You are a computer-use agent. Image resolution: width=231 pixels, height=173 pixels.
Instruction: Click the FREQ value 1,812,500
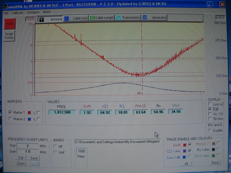[x=62, y=112]
